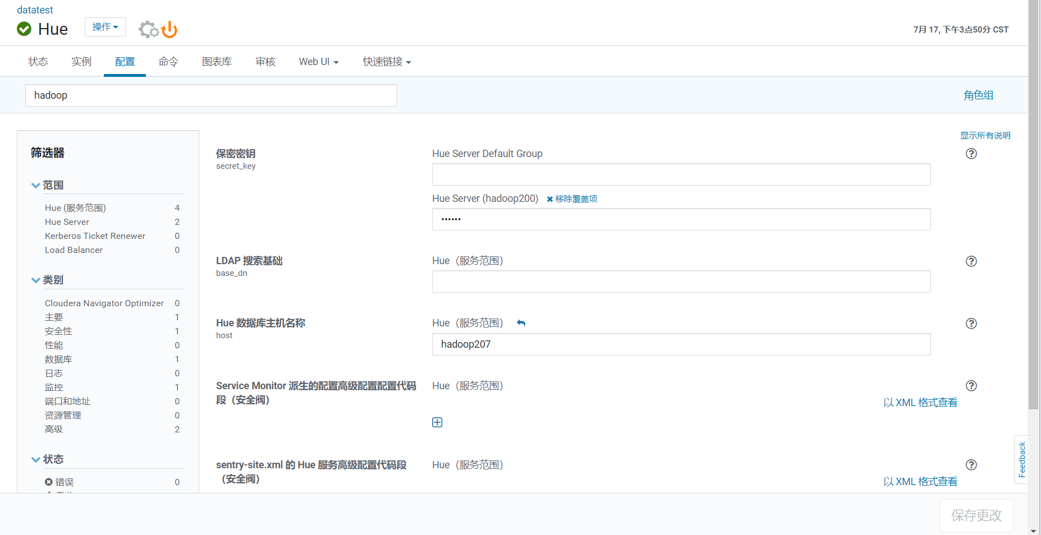
Task: Filter by Load Balancer scope
Action: [74, 250]
